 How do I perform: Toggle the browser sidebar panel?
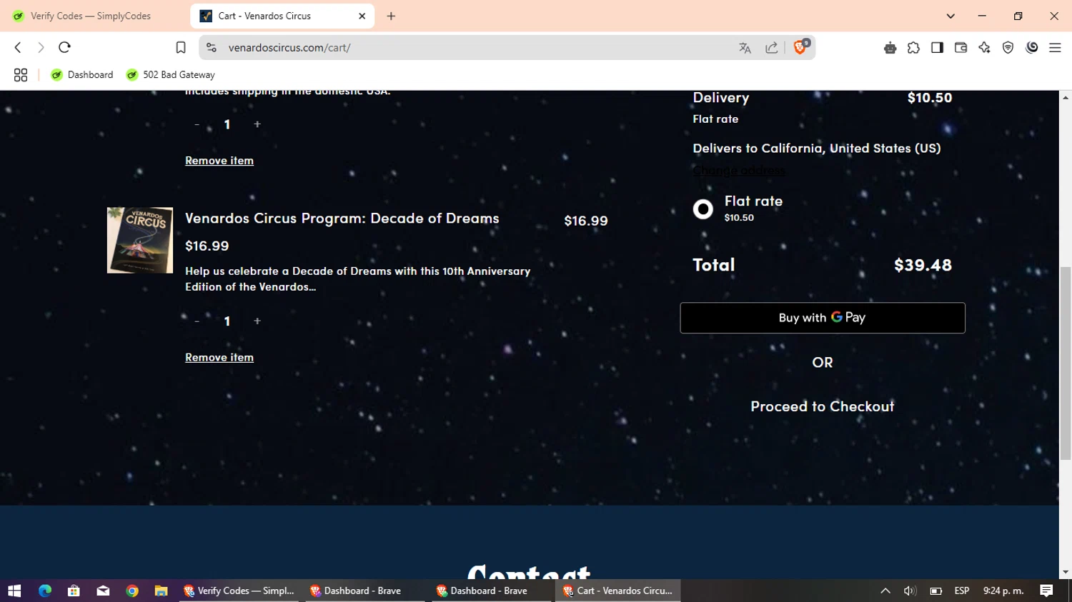point(937,48)
